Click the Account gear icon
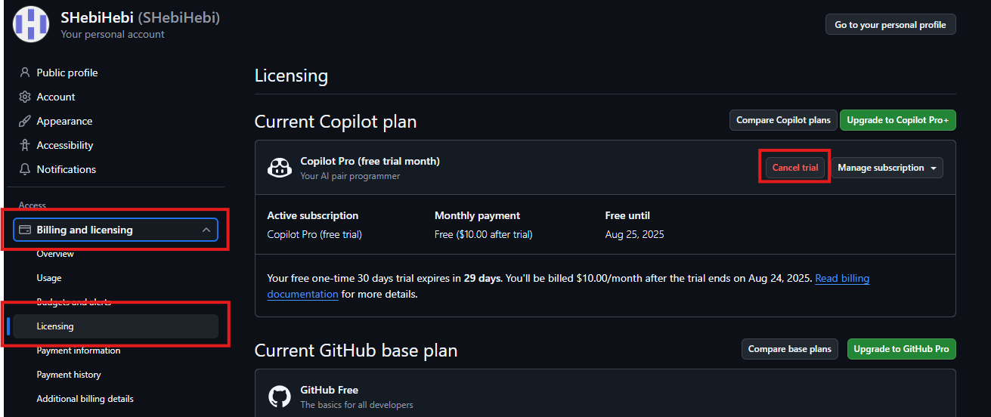Screen dimensions: 991x417 [x=25, y=97]
